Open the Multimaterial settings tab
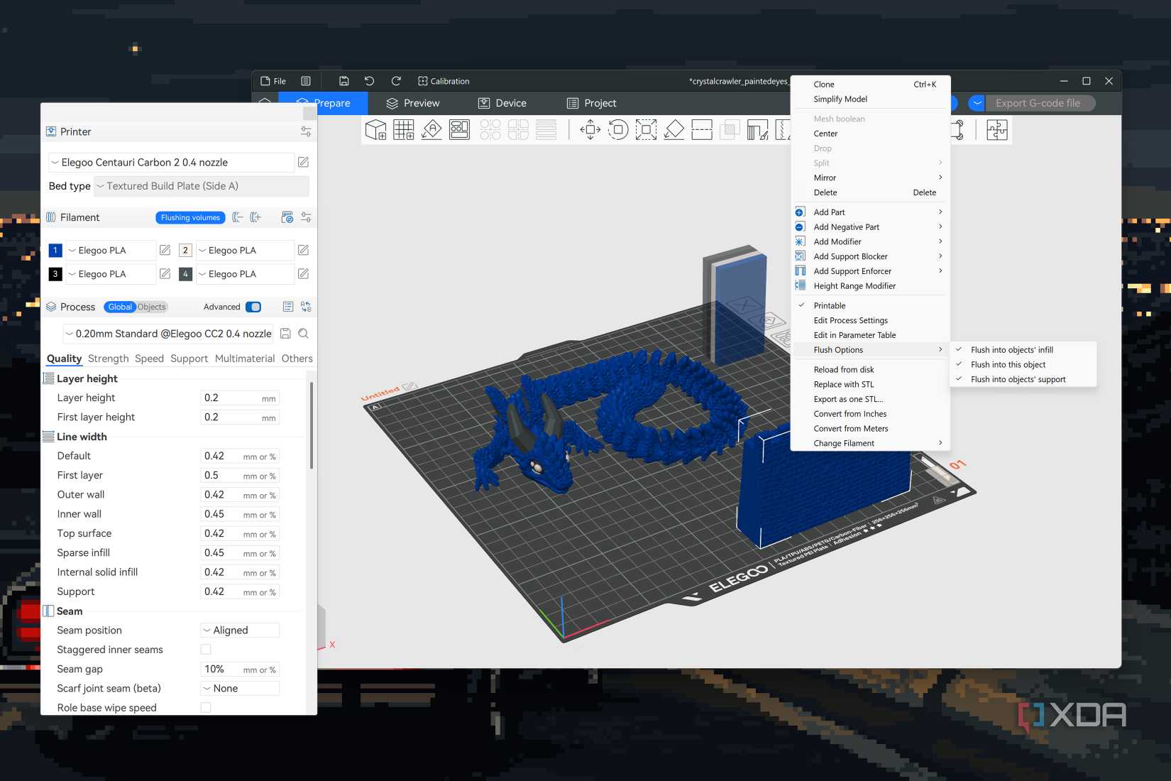Image resolution: width=1171 pixels, height=781 pixels. [245, 359]
